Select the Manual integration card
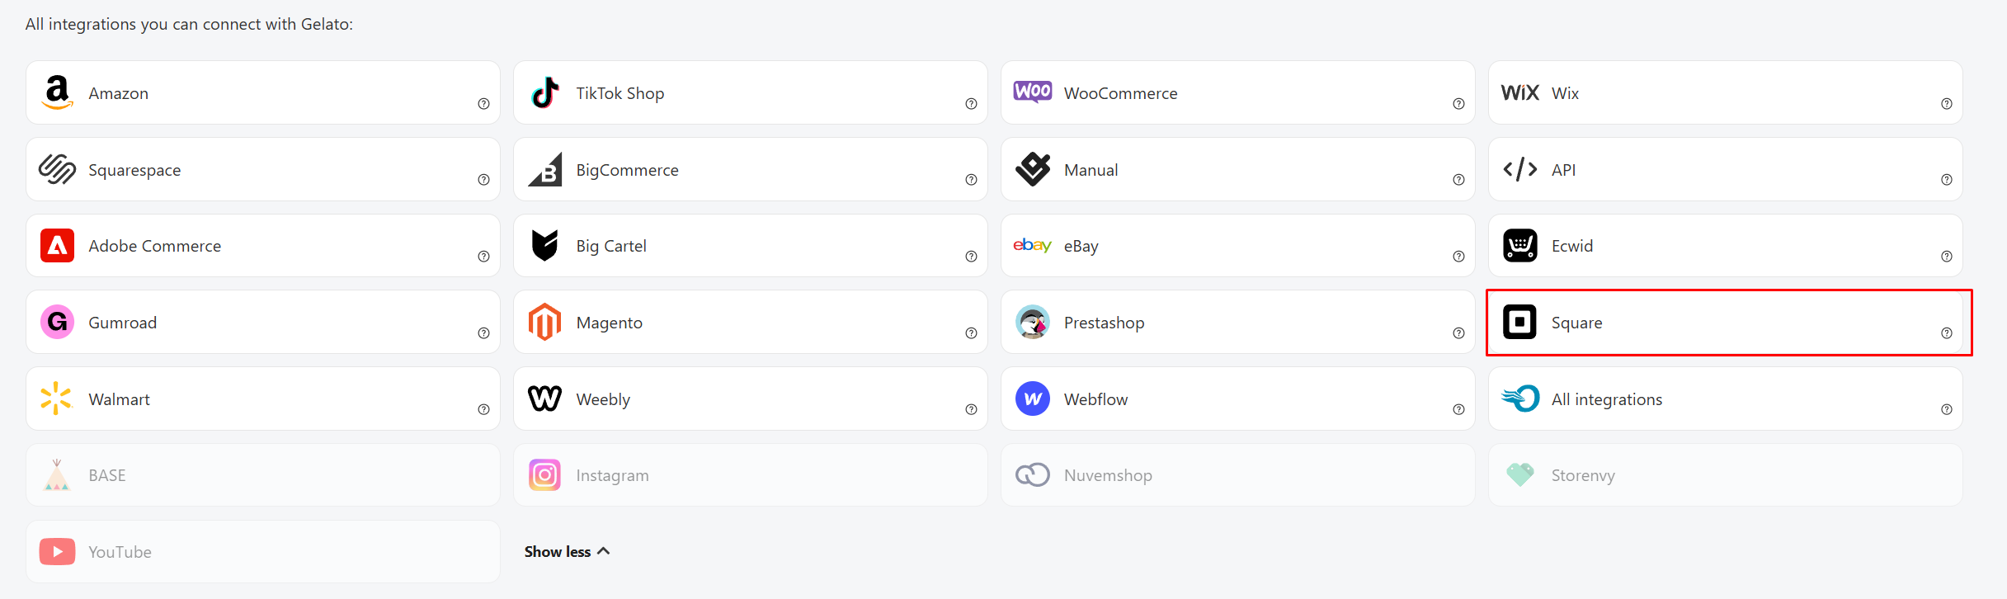Viewport: 2007px width, 599px height. point(1237,170)
